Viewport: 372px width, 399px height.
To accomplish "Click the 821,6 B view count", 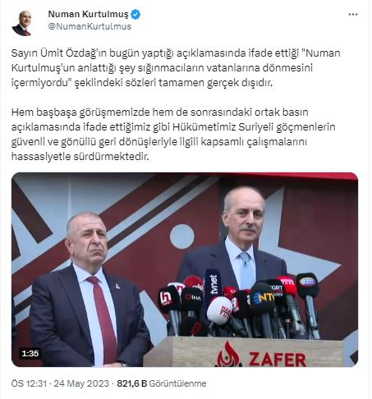I will (132, 383).
